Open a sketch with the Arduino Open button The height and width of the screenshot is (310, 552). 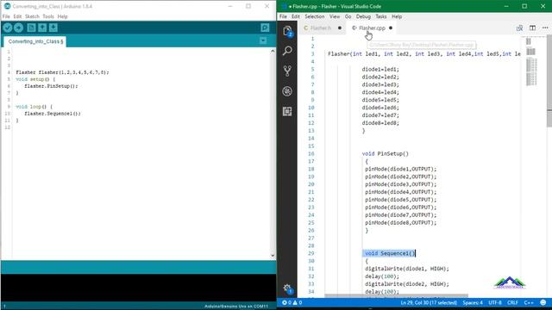click(x=42, y=28)
